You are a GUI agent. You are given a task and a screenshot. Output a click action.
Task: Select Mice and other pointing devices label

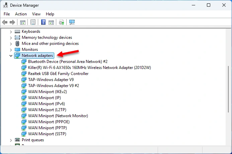(50, 44)
